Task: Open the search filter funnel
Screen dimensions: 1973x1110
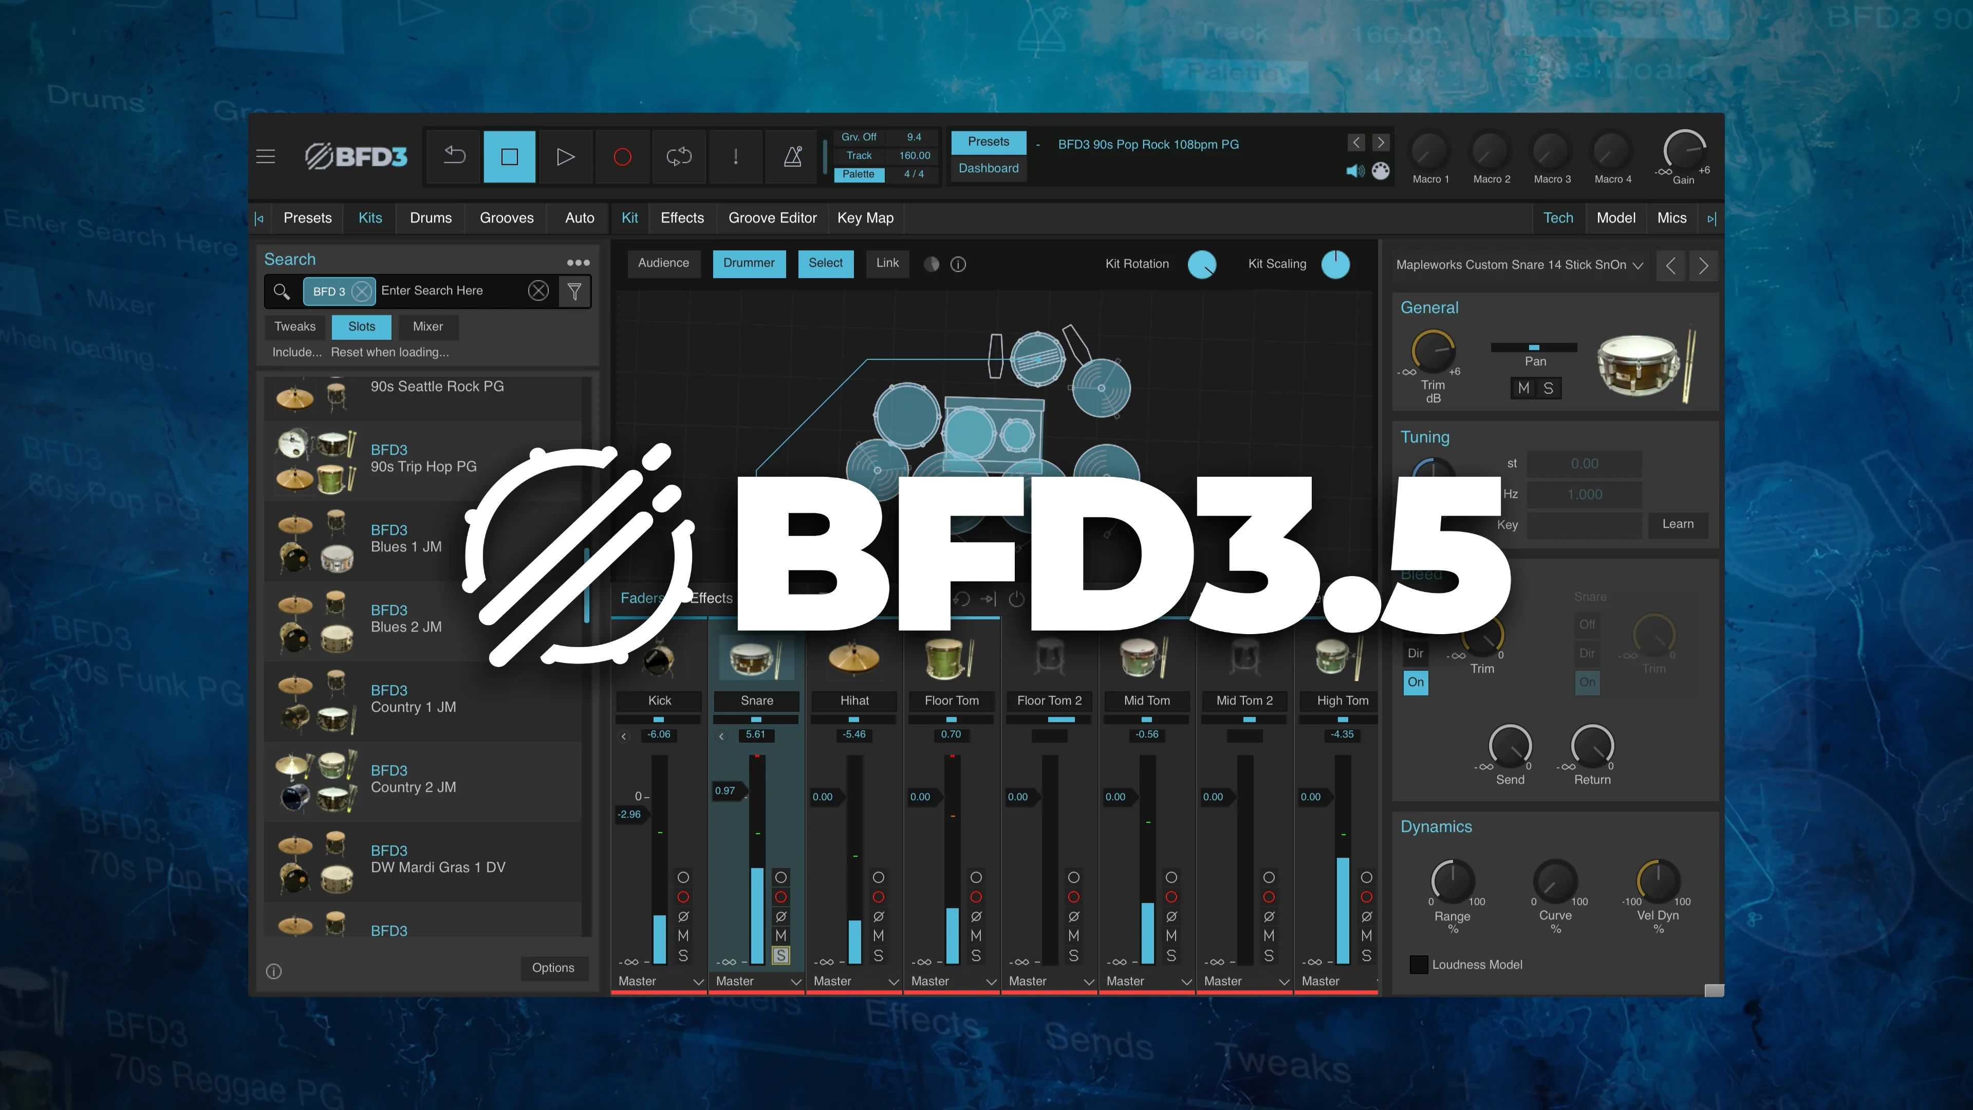Action: coord(574,291)
